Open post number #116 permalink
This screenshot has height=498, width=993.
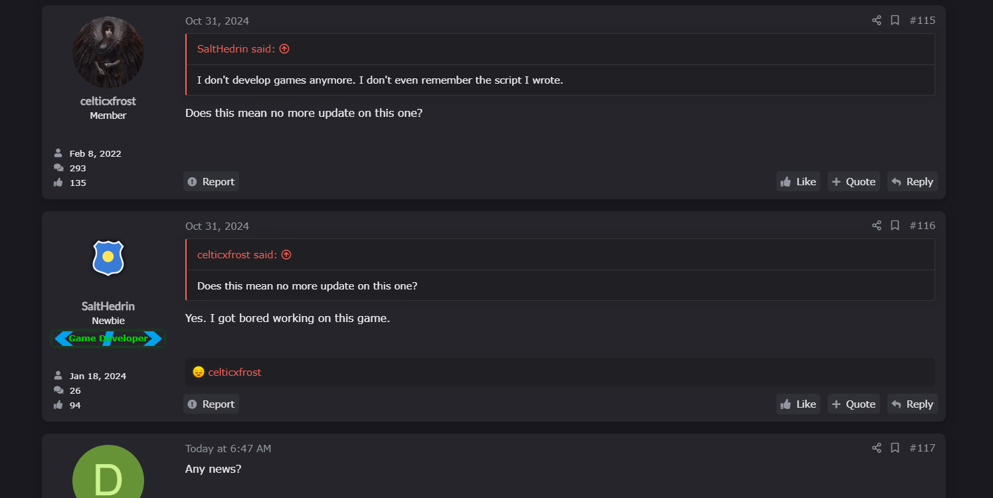click(x=922, y=226)
